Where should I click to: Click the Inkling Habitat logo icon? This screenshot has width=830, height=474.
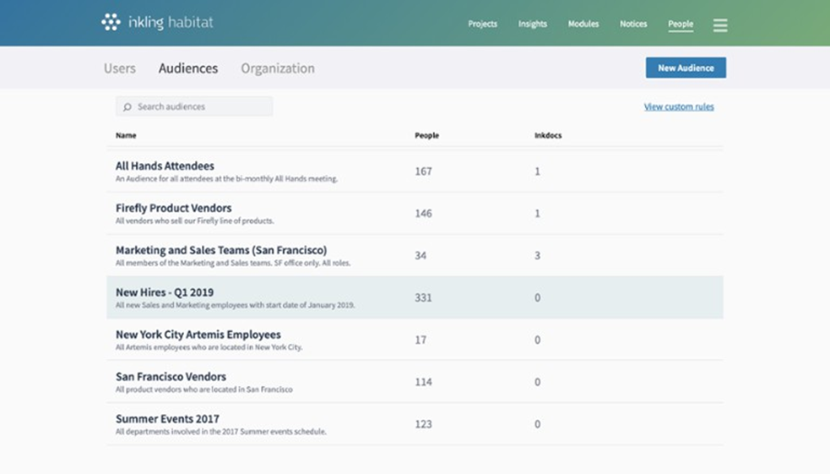[x=111, y=23]
